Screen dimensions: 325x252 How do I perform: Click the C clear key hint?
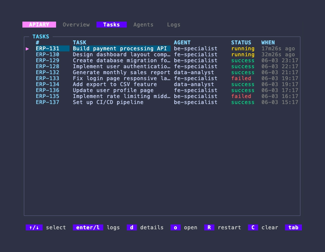tap(263, 228)
